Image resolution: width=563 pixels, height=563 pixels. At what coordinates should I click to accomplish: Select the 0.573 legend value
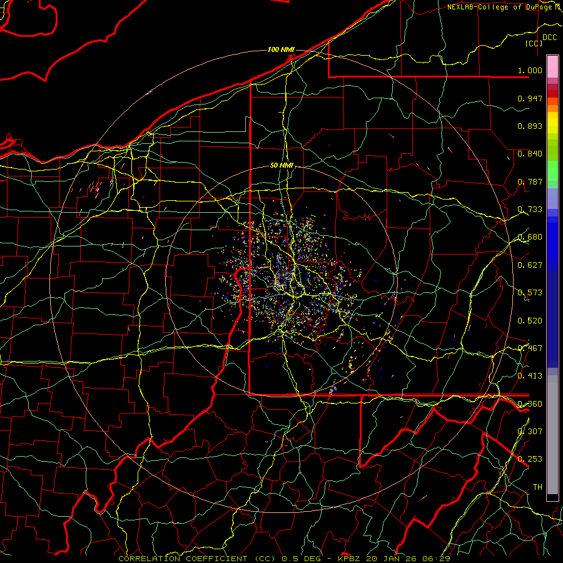530,293
